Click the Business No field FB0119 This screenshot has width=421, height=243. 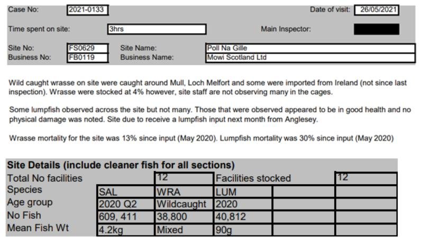(87, 57)
